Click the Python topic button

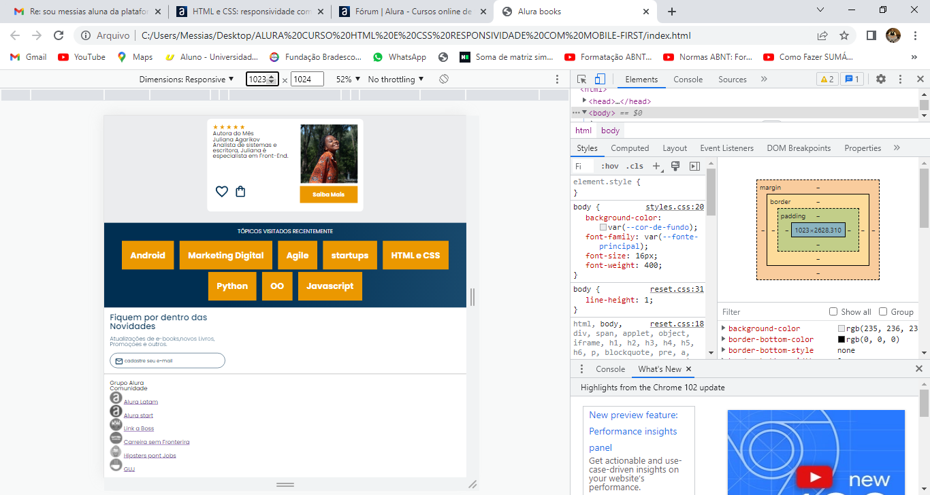(232, 286)
